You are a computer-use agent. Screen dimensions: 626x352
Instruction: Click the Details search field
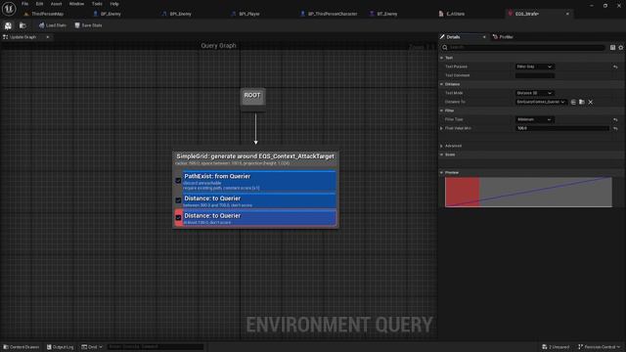(523, 48)
